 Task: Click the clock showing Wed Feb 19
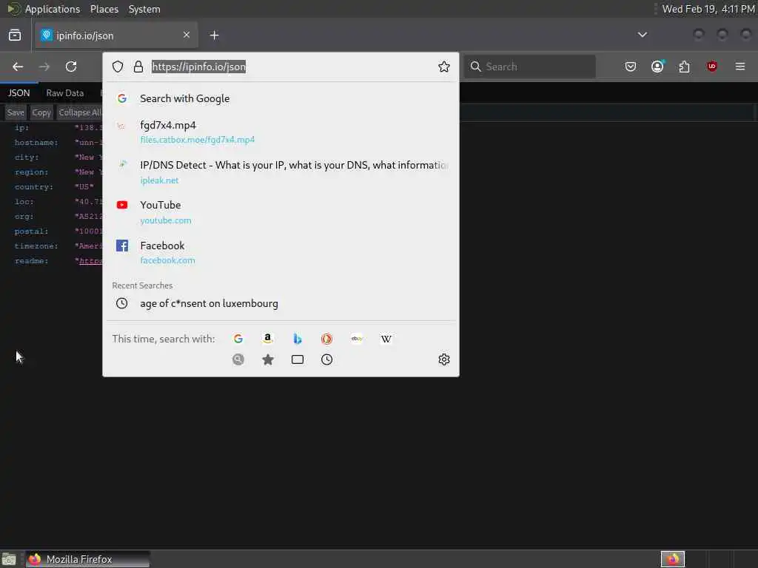coord(708,9)
